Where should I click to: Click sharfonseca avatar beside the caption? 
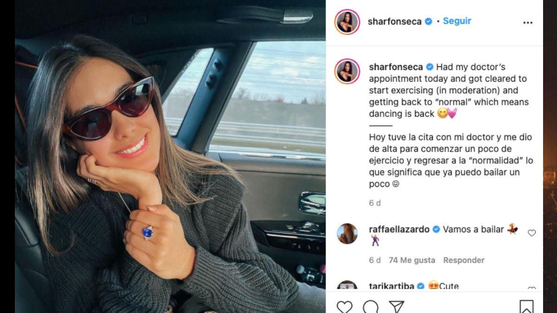coord(347,71)
